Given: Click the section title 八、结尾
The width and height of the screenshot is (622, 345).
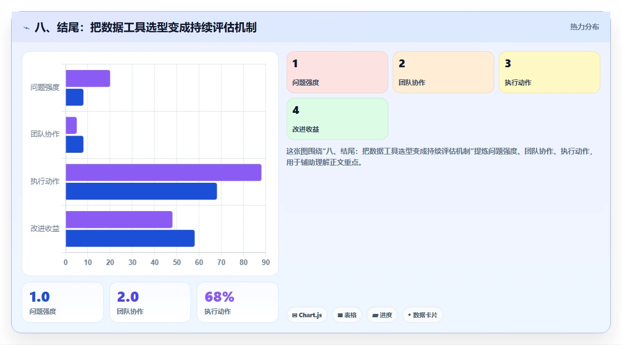Looking at the screenshot, I should point(145,27).
